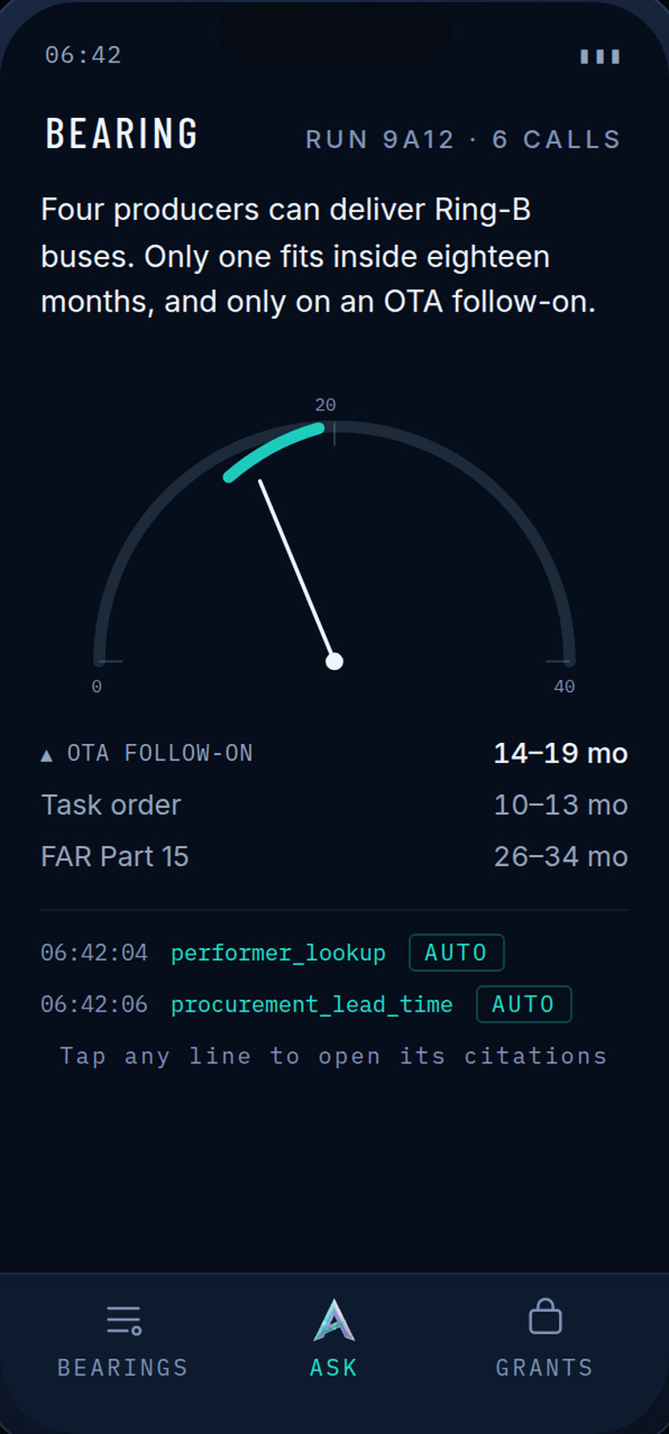Select the Task order row

pyautogui.click(x=334, y=805)
